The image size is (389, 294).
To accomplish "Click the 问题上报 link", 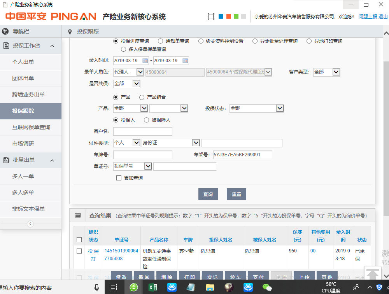I will [368, 17].
